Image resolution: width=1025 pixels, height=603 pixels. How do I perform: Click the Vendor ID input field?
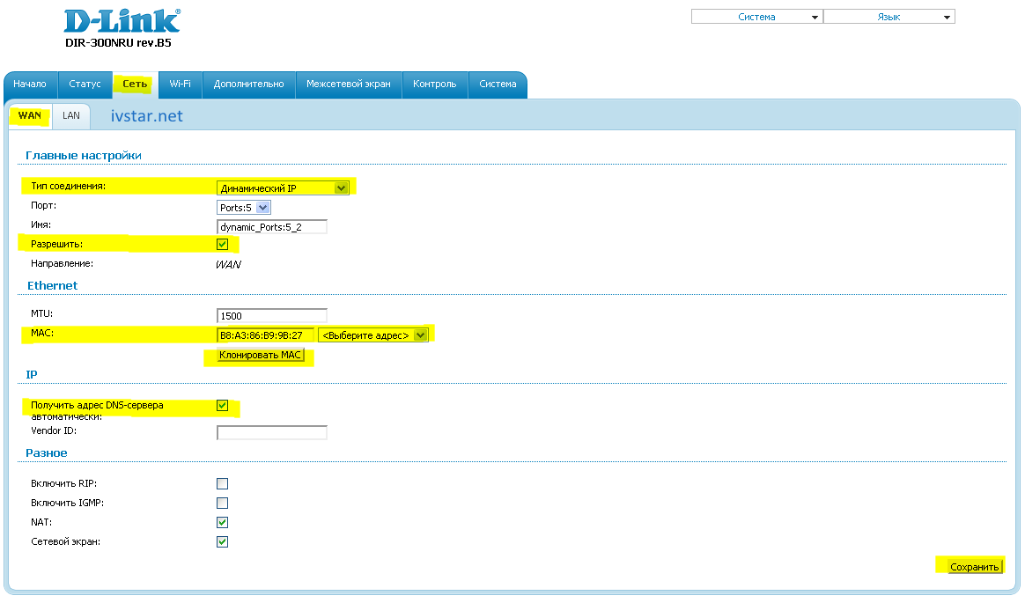(271, 432)
